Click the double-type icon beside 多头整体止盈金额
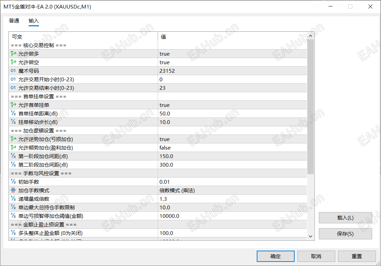Viewport: 381px width, 266px height. point(13,233)
